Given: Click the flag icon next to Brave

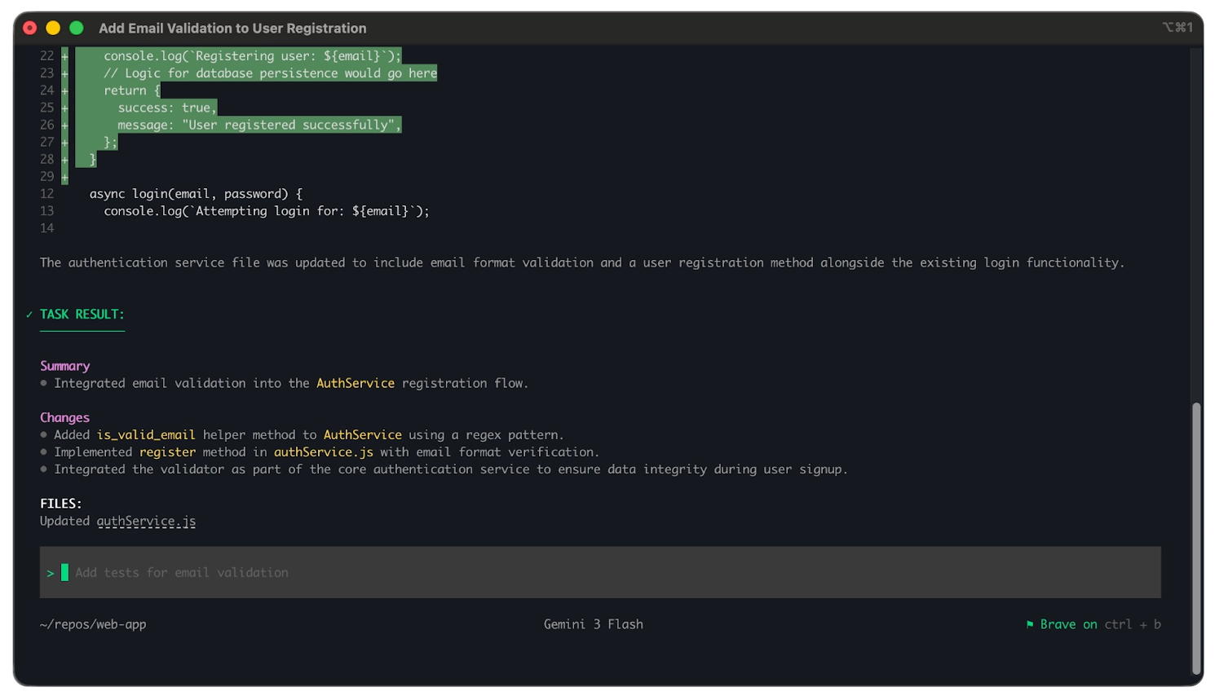Looking at the screenshot, I should tap(1029, 624).
